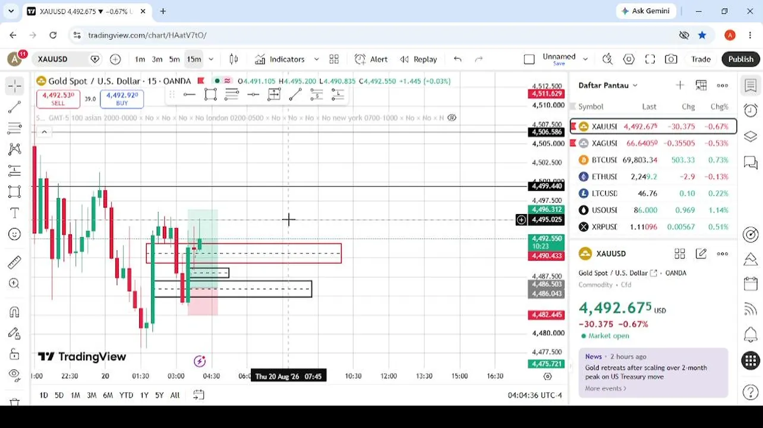Click the add symbol plus icon
Screen dimensions: 763x428
click(115, 59)
